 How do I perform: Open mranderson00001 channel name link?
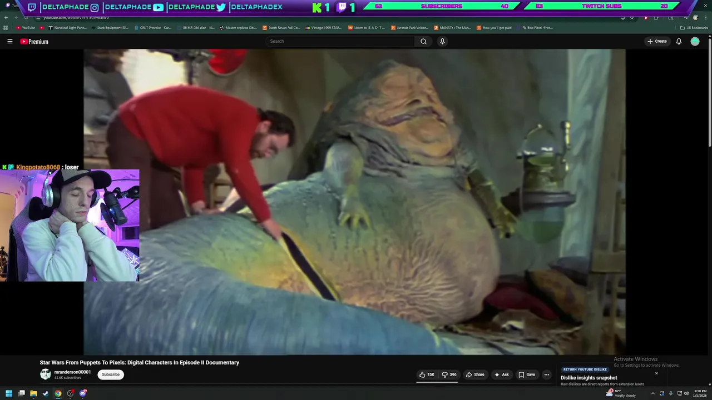(x=72, y=372)
